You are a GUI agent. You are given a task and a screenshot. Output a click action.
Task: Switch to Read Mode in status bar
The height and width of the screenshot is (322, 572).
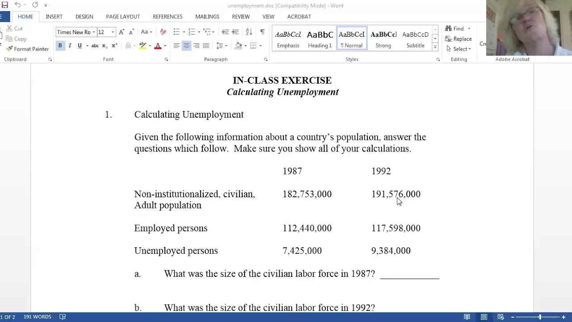pyautogui.click(x=467, y=317)
